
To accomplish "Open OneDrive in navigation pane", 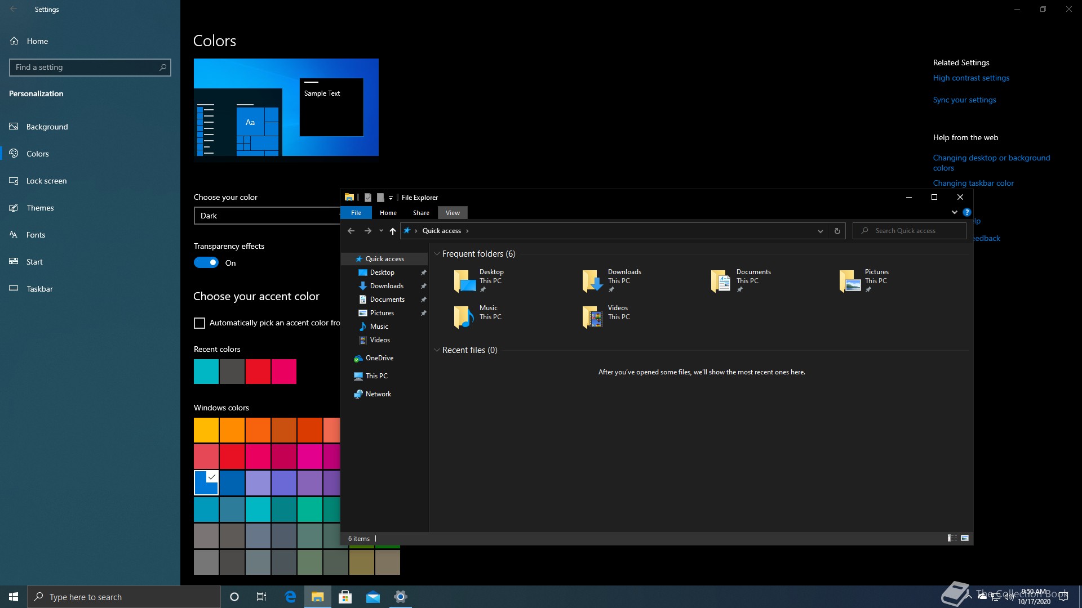I will click(379, 358).
